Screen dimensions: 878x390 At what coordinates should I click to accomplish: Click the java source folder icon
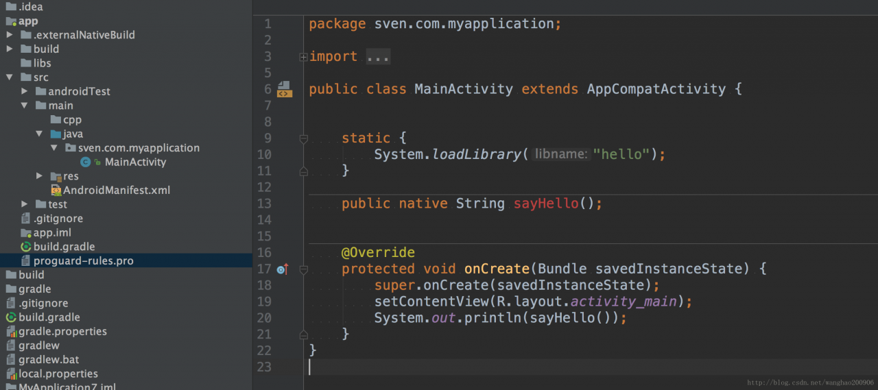(x=56, y=134)
